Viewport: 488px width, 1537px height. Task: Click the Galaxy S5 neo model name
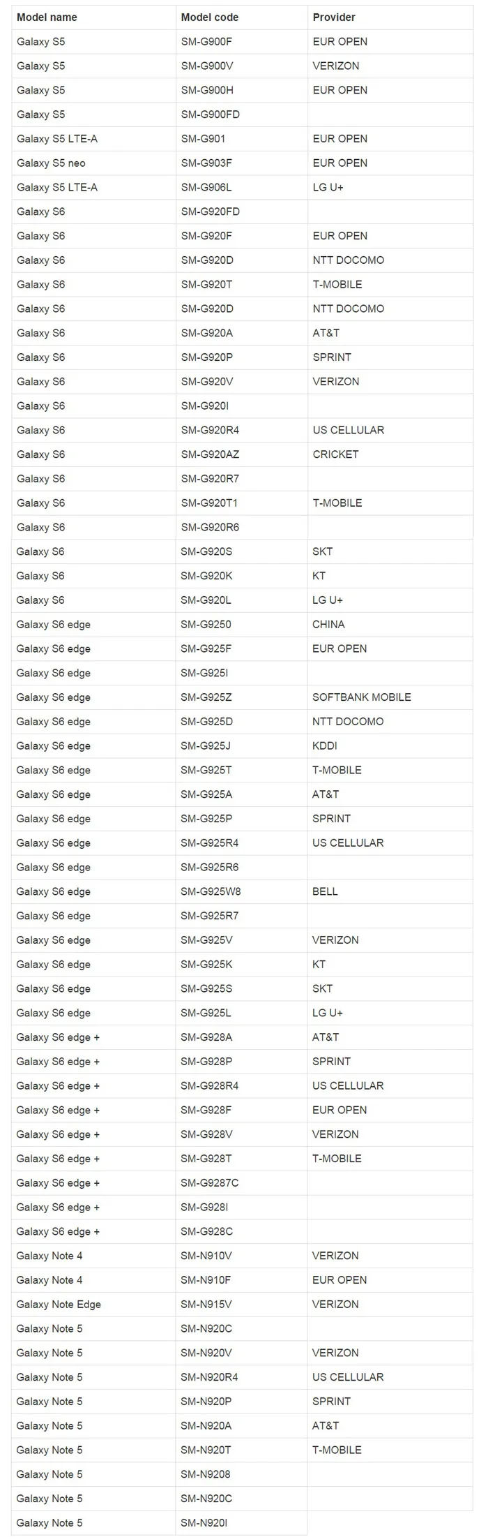pyautogui.click(x=51, y=163)
